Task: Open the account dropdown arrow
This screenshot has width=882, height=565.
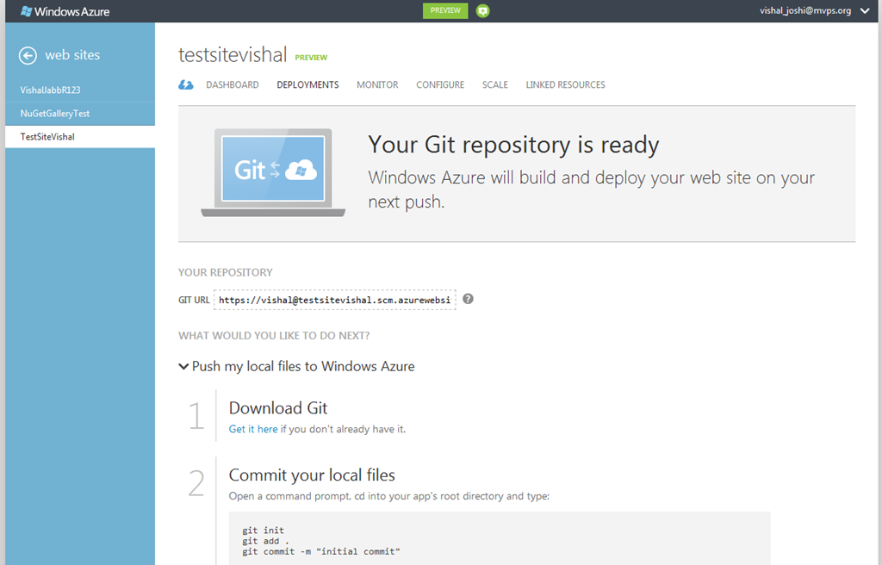Action: (865, 10)
